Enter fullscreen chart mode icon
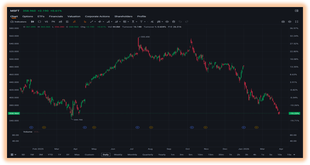Screen dimensions: 310x165 tap(296, 22)
